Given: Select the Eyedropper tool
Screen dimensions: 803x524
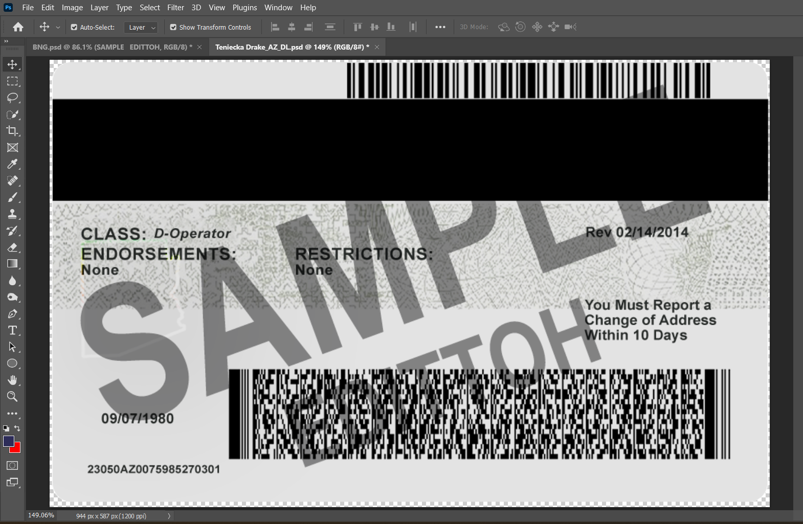Looking at the screenshot, I should point(12,164).
